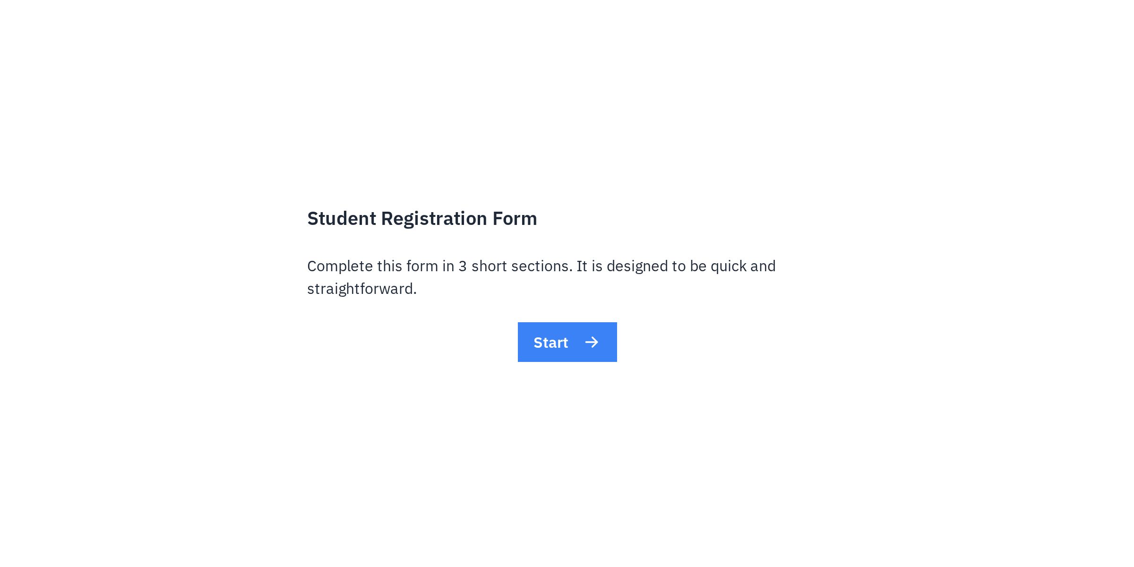Click the word 'Student' in the heading

pyautogui.click(x=342, y=219)
